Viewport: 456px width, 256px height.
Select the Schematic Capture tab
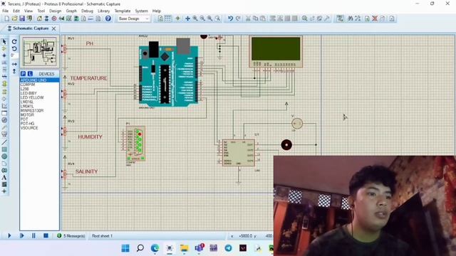click(31, 28)
